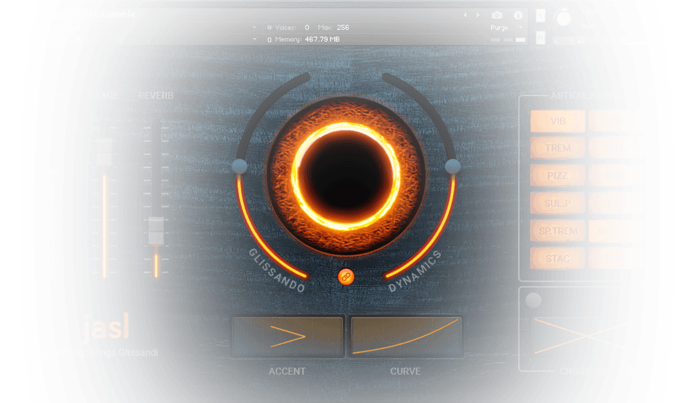693x403 pixels.
Task: Toggle the round crossfade enable button
Action: [x=533, y=300]
